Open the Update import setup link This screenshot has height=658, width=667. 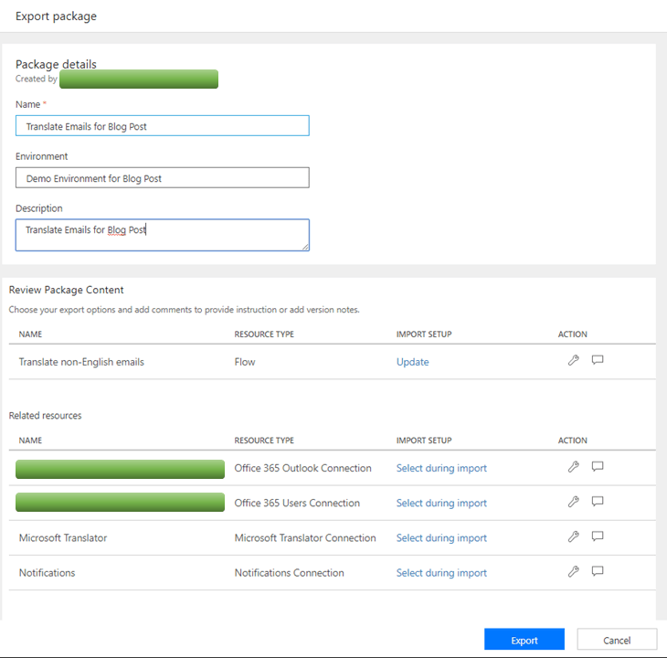click(412, 362)
